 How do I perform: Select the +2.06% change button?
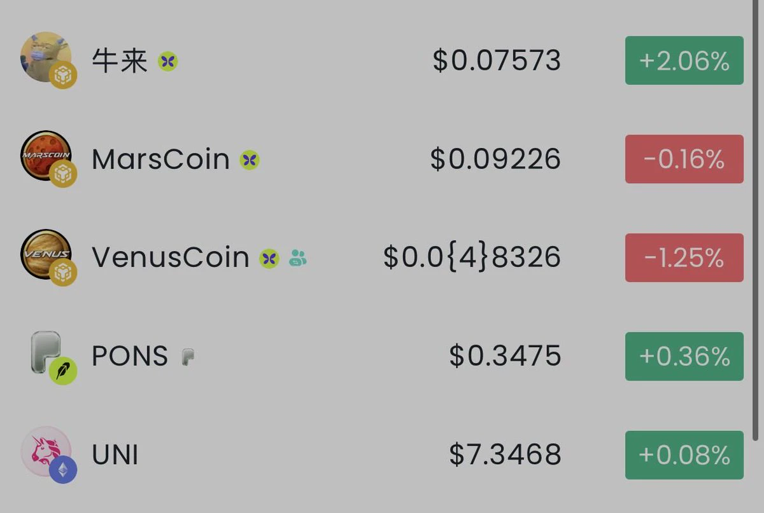(x=684, y=60)
